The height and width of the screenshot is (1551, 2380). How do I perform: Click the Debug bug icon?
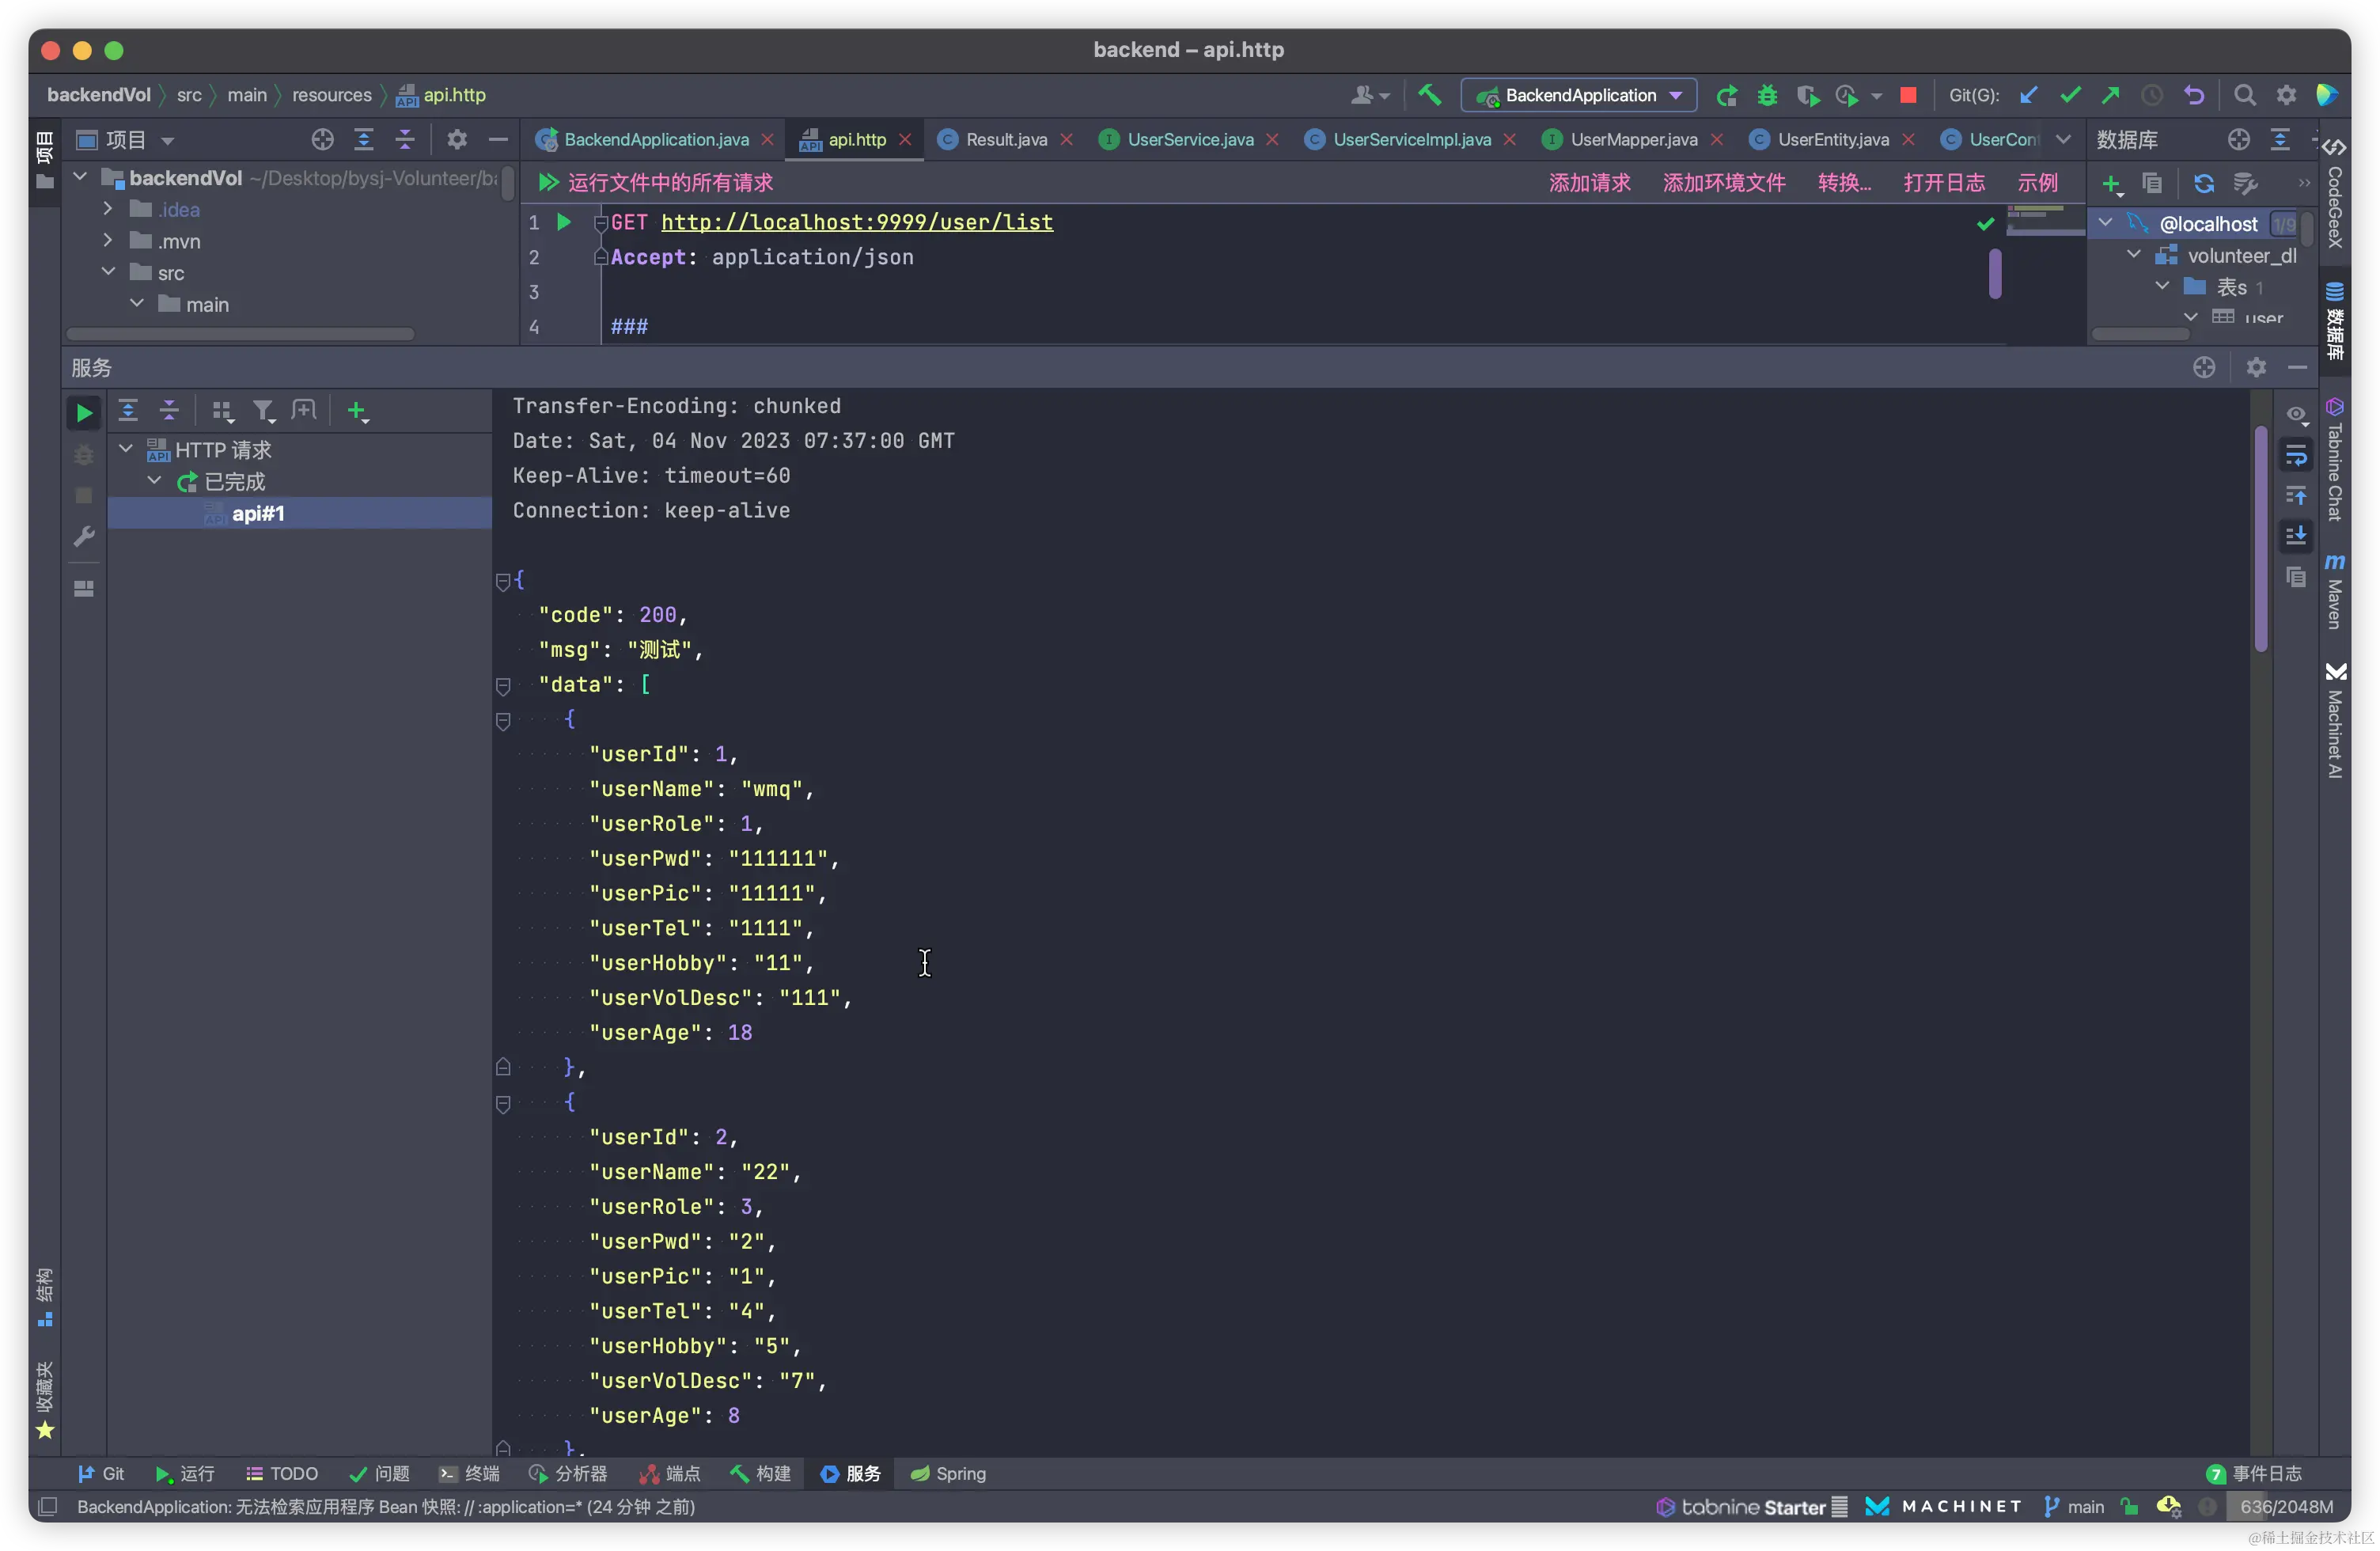coord(1767,95)
